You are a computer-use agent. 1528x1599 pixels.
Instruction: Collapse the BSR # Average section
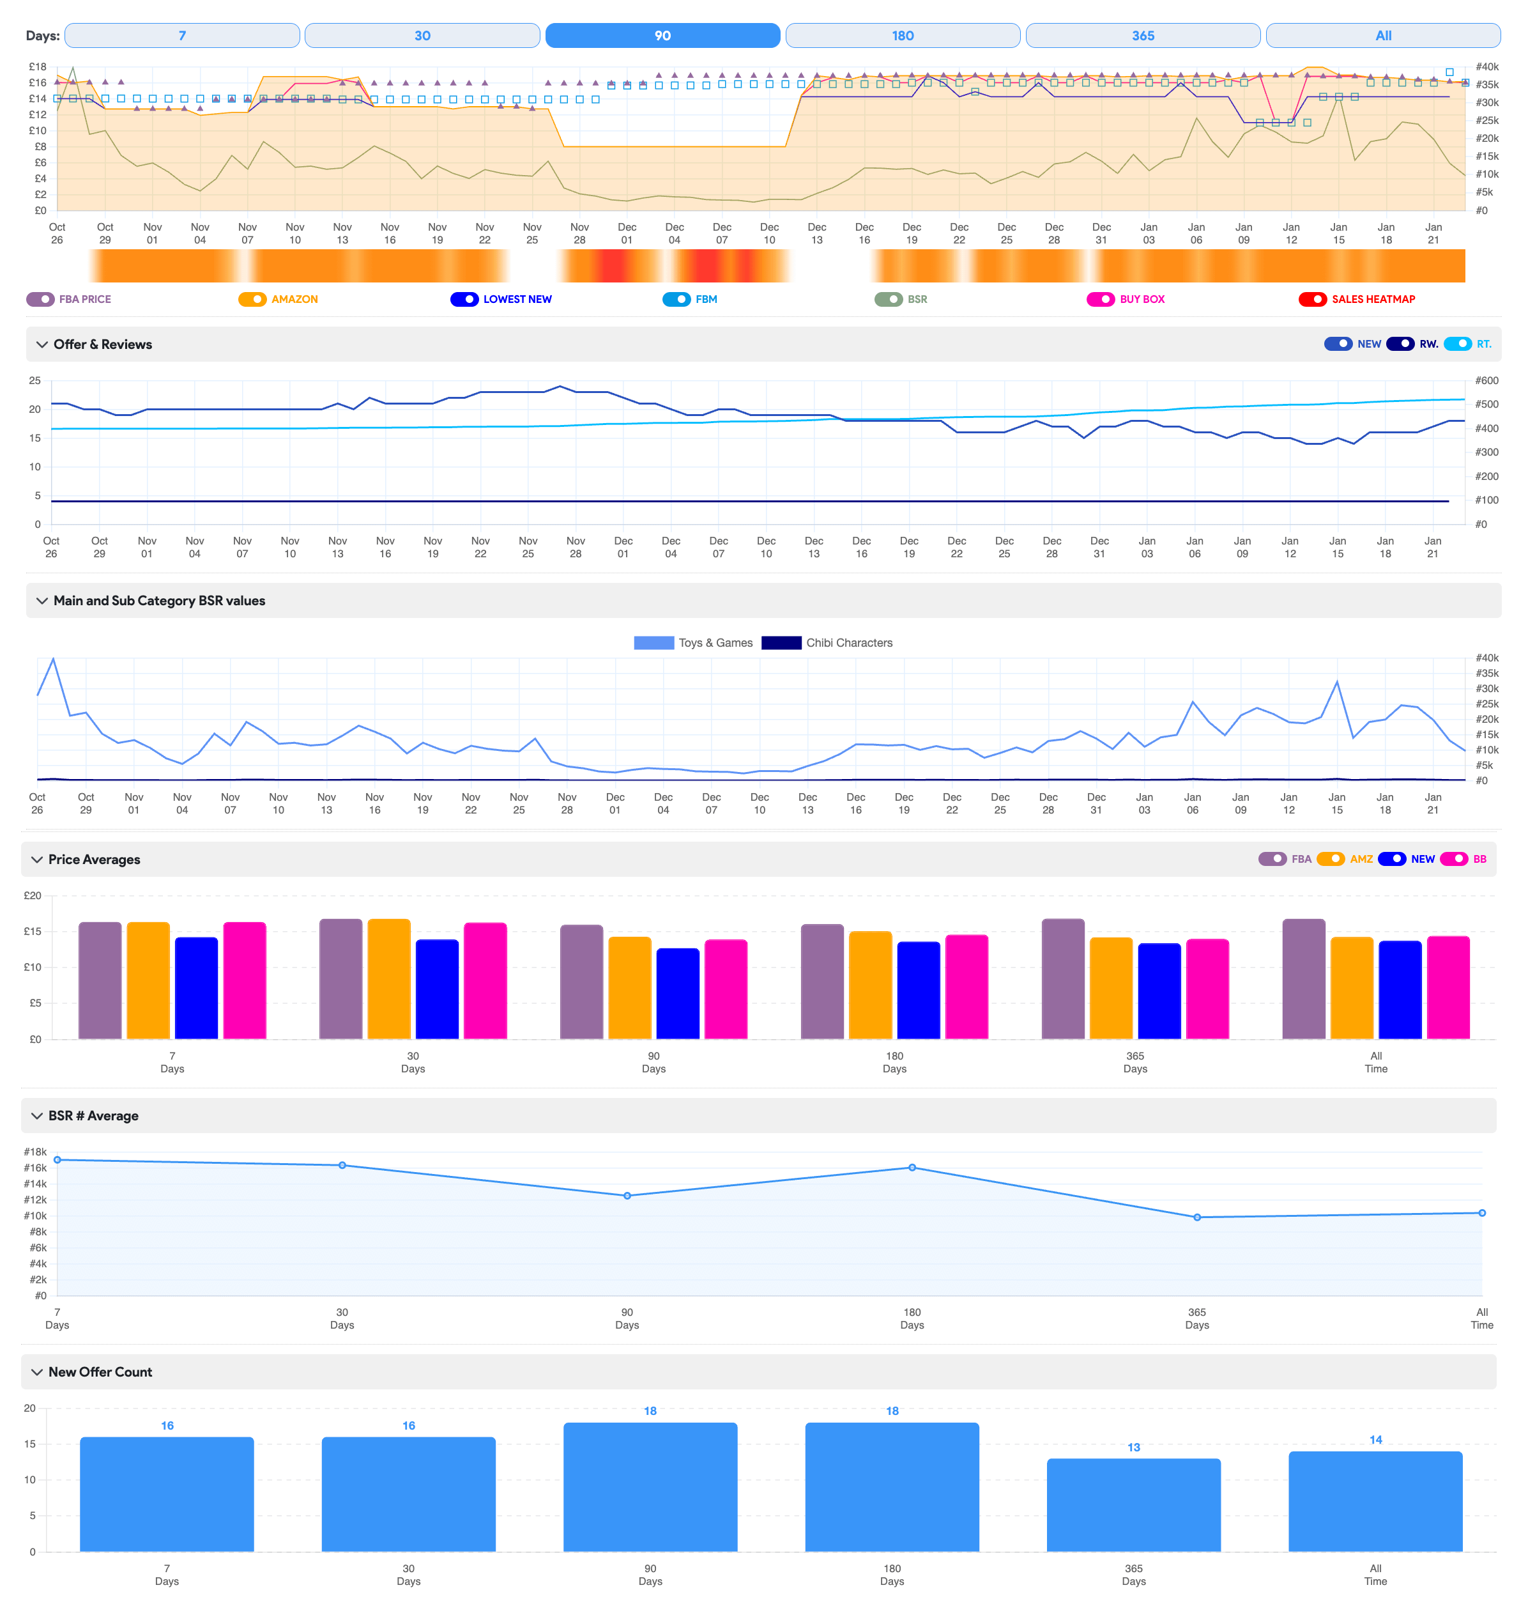[x=36, y=1116]
